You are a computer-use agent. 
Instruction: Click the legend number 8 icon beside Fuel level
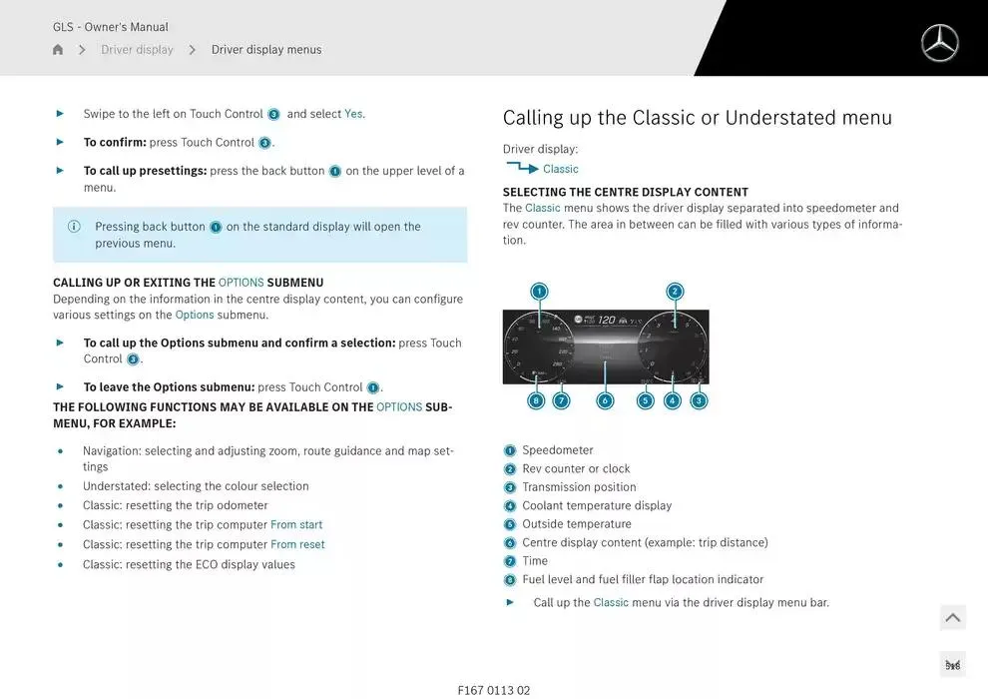coord(510,580)
